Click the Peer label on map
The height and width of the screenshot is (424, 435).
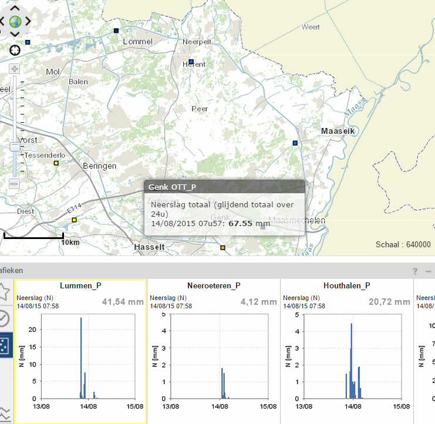pos(200,109)
